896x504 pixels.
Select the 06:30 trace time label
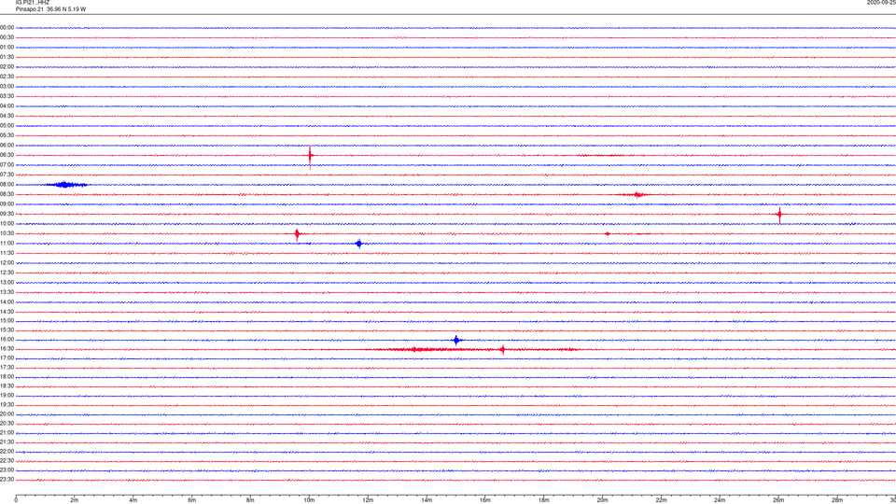pos(7,155)
